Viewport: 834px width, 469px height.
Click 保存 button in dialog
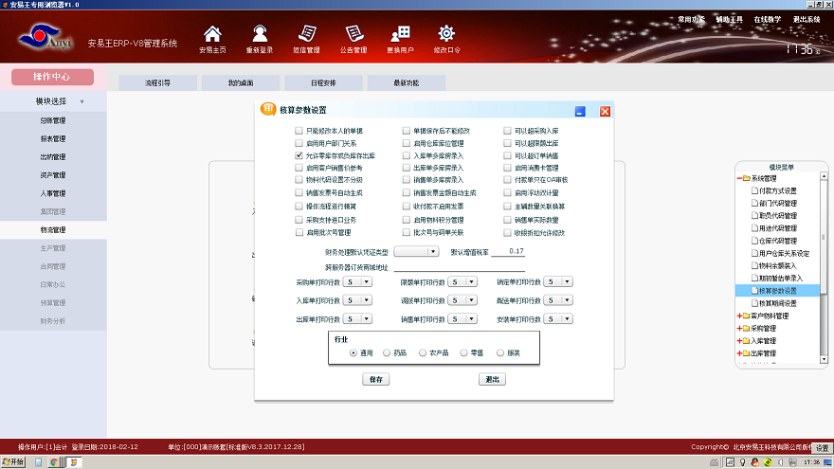(x=376, y=379)
